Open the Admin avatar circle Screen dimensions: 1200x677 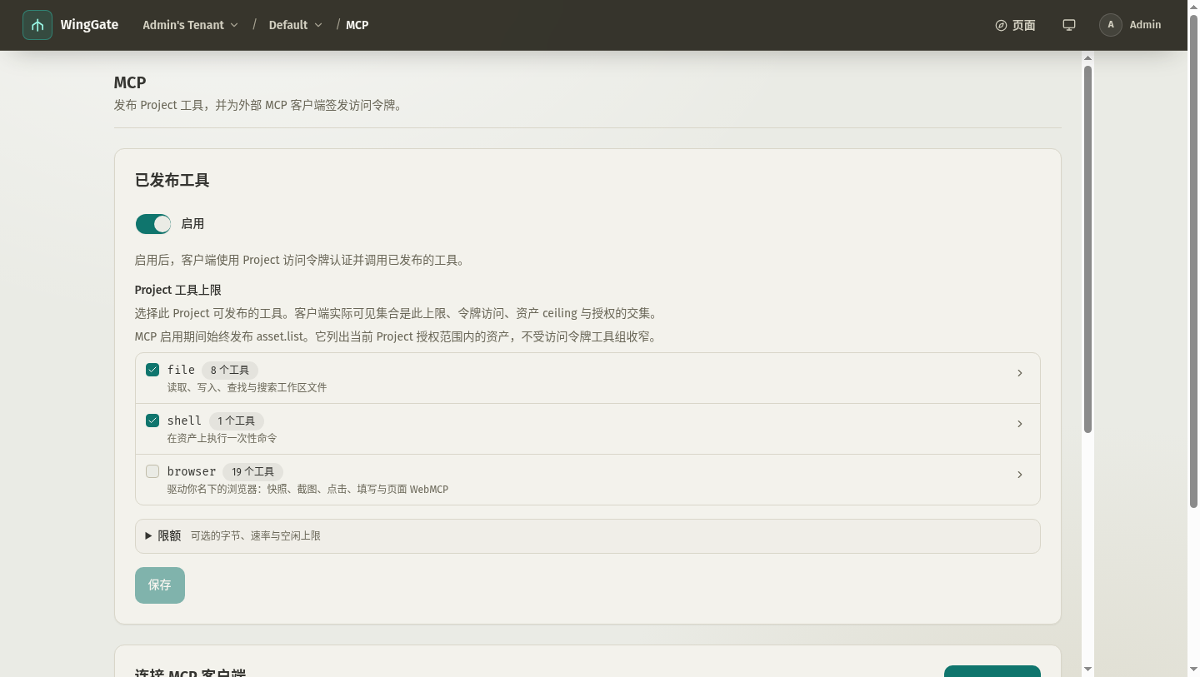pyautogui.click(x=1111, y=25)
